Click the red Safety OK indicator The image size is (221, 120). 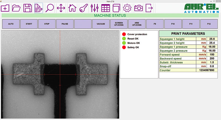[124, 47]
